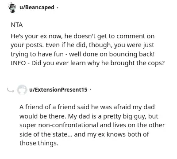Click the curved reply-thread arrow icon
The width and height of the screenshot is (177, 159).
coord(11,90)
